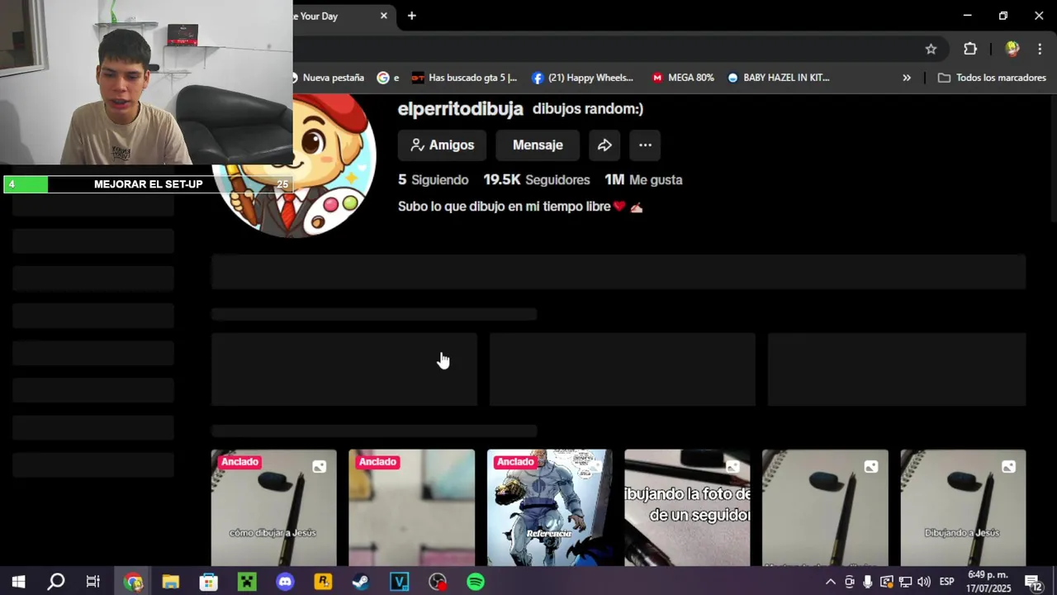Click the page vertical scrollbar
Screen dimensions: 1057x595
[x=1053, y=157]
